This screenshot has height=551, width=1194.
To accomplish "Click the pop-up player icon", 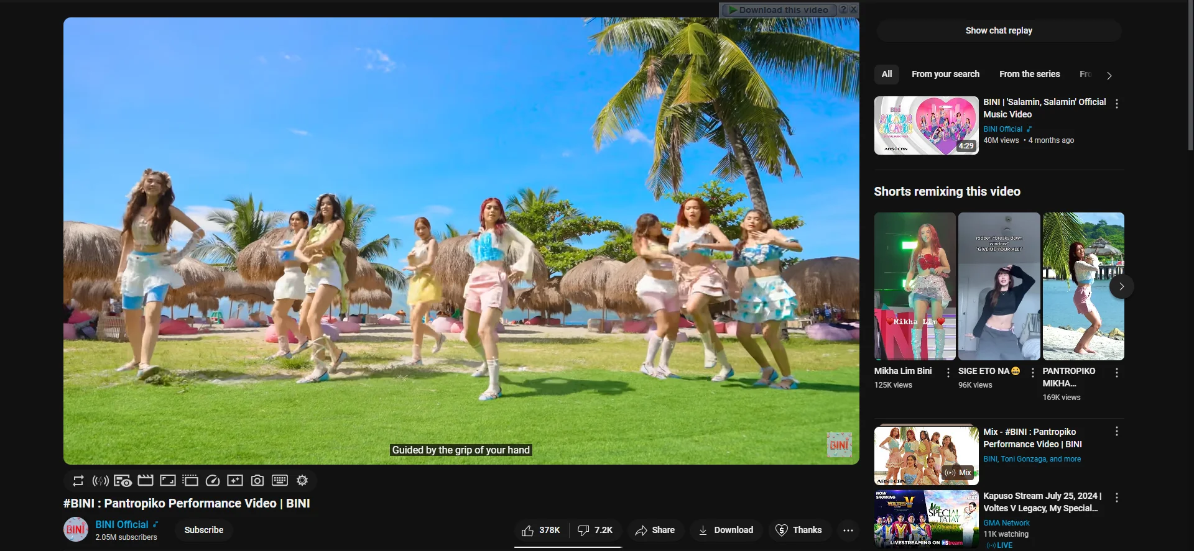I will tap(190, 481).
